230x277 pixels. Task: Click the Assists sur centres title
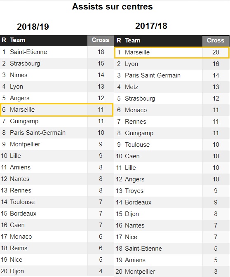[x=113, y=7]
